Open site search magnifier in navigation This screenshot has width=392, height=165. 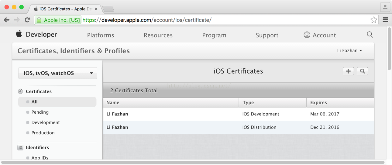(370, 35)
